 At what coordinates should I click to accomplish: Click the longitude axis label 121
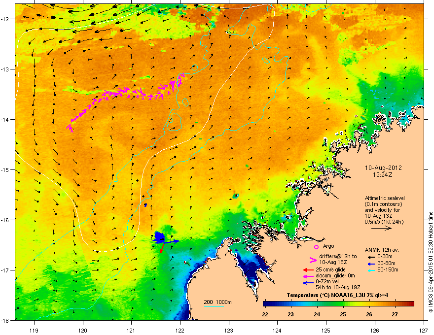click(x=131, y=330)
